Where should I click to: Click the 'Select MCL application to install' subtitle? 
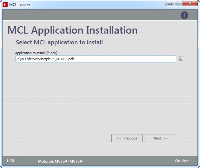(59, 42)
